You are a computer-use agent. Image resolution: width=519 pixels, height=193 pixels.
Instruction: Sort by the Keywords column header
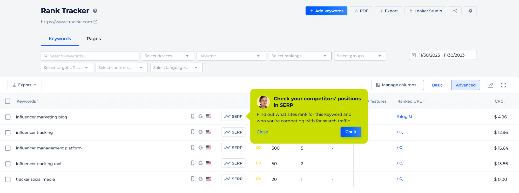tap(28, 101)
